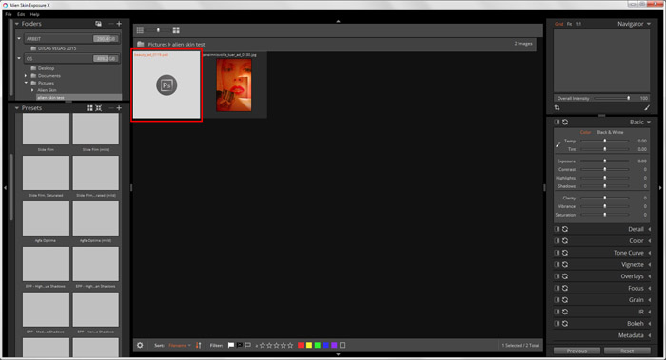This screenshot has width=666, height=360.
Task: Open the grid settings gear icon
Action: pos(140,345)
